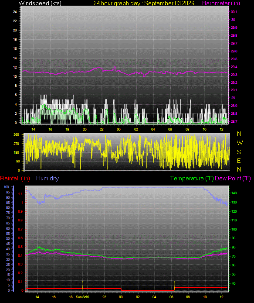The width and height of the screenshot is (254, 303).
Task: Click the temperature axis value 40
Action: pyautogui.click(x=234, y=283)
